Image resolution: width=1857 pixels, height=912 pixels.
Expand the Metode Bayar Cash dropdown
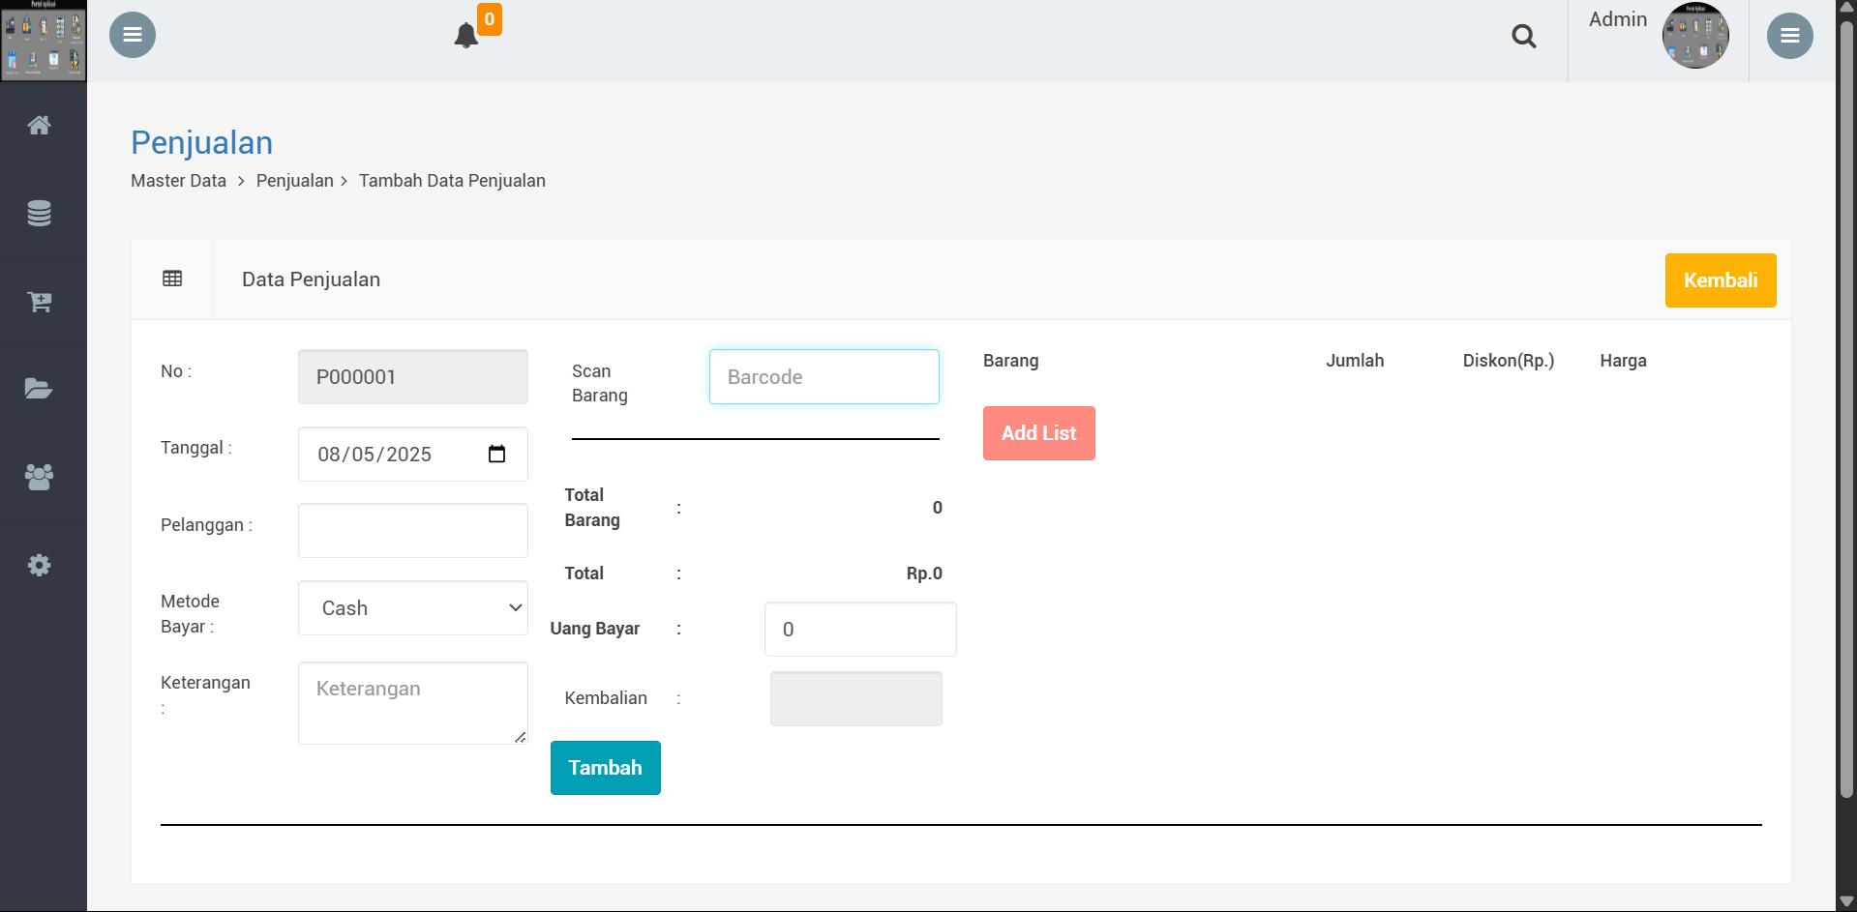click(x=413, y=608)
